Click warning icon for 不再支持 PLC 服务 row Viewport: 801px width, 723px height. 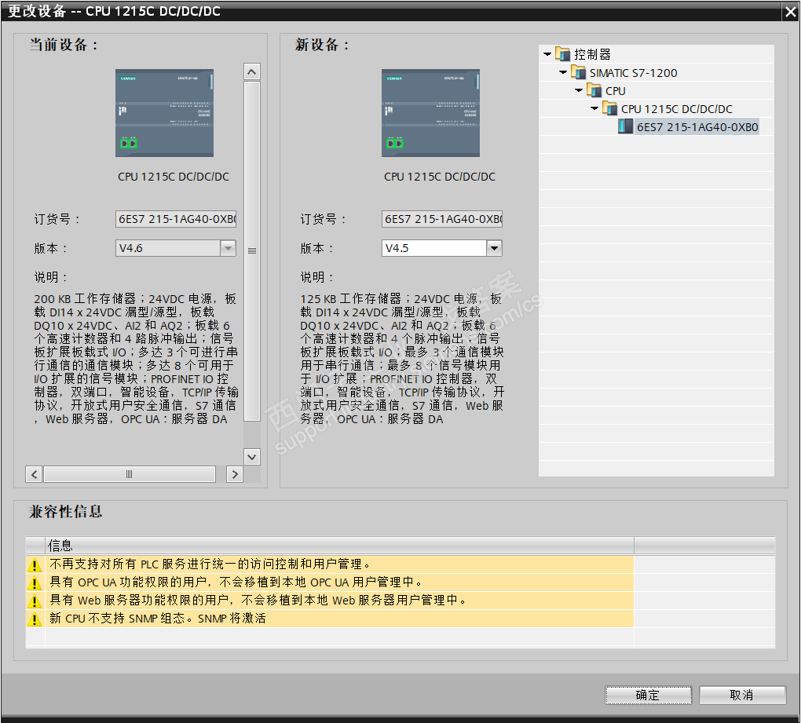pos(35,564)
